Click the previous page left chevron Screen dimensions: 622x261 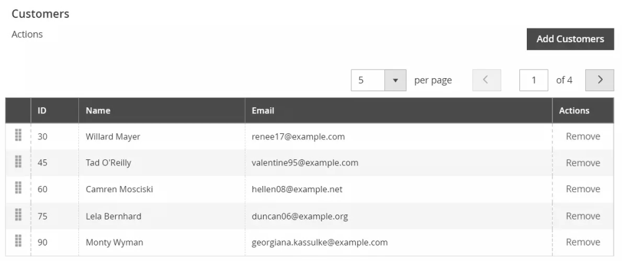point(486,80)
